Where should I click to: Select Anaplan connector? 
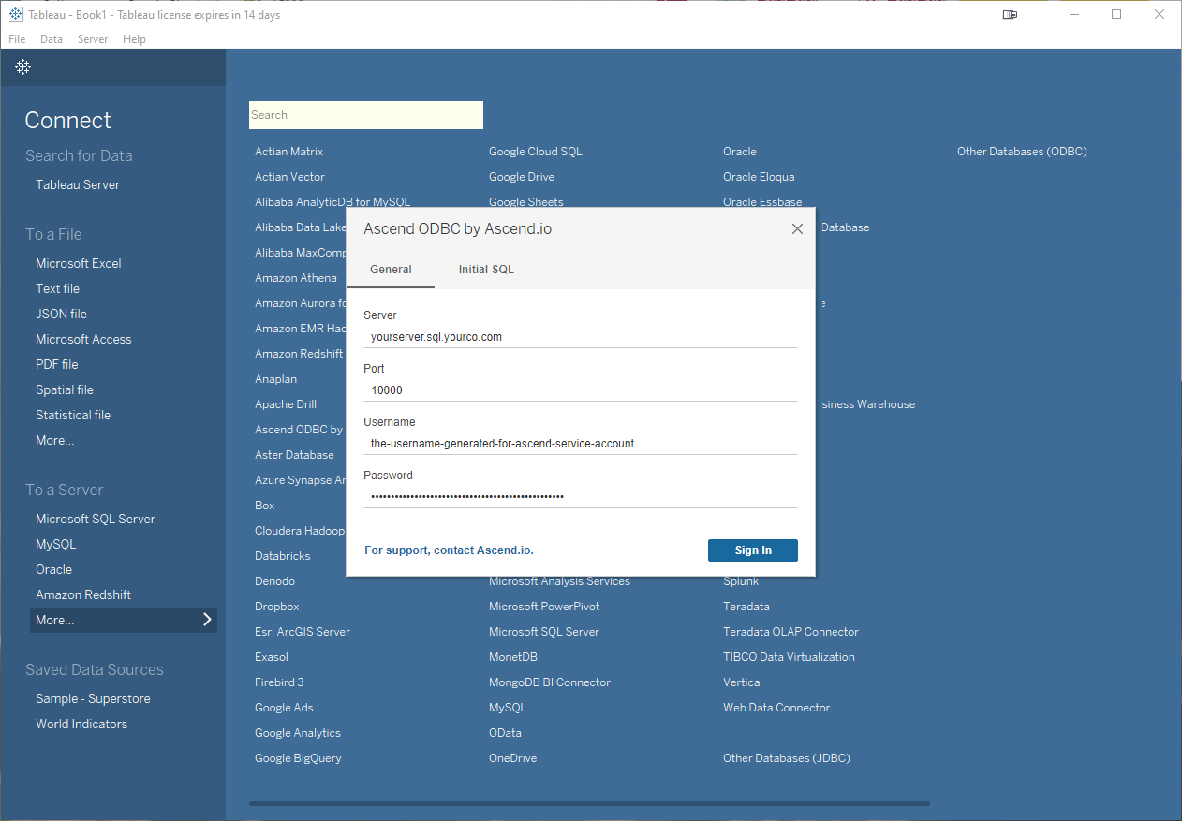tap(275, 379)
